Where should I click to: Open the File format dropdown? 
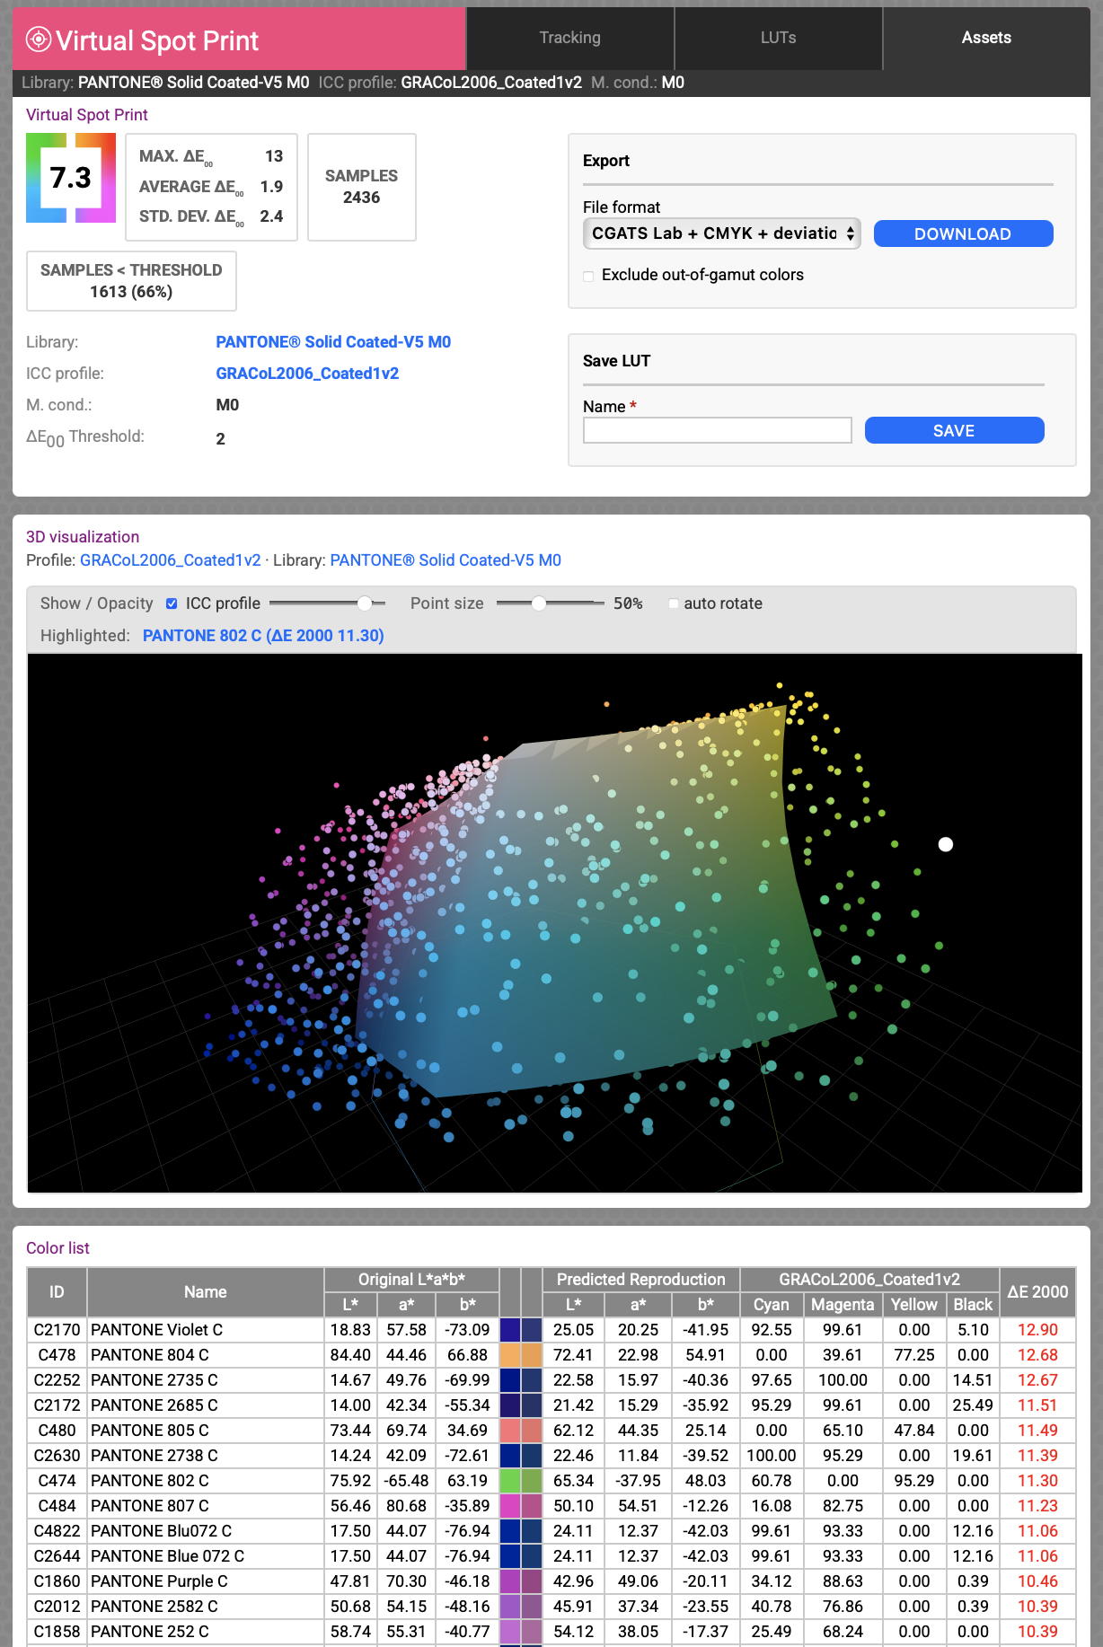point(721,233)
